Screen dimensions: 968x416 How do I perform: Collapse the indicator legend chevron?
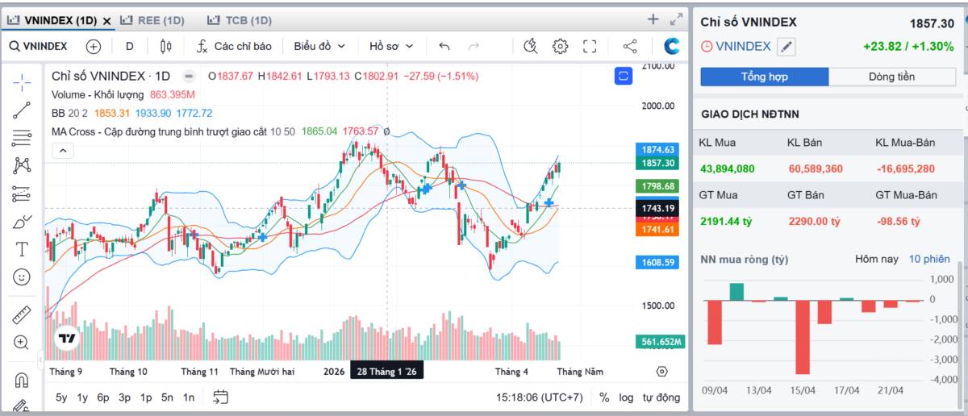[63, 150]
